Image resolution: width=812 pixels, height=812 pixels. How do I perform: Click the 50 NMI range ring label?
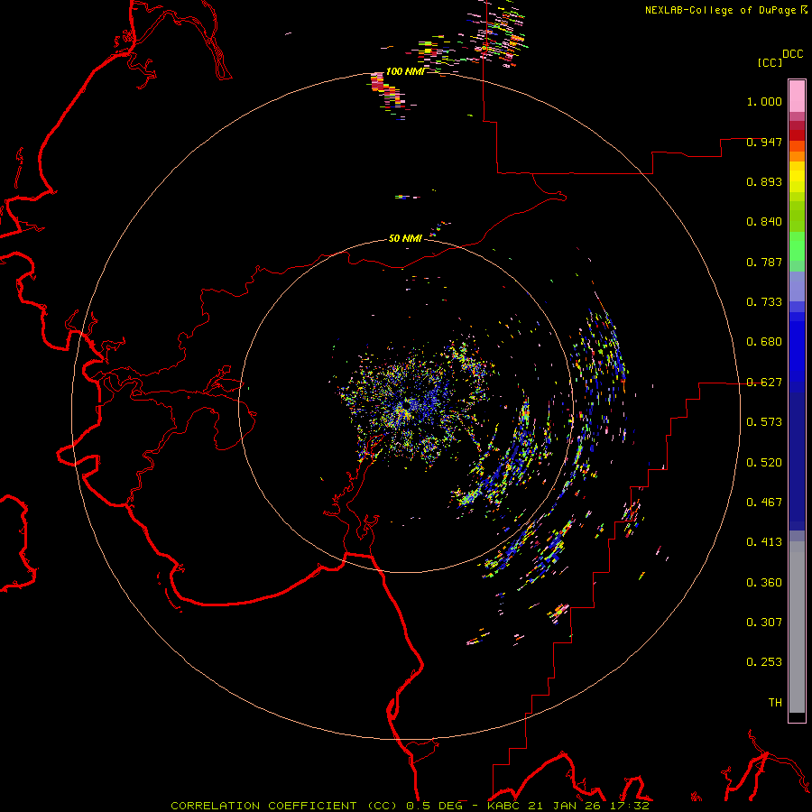pos(405,238)
